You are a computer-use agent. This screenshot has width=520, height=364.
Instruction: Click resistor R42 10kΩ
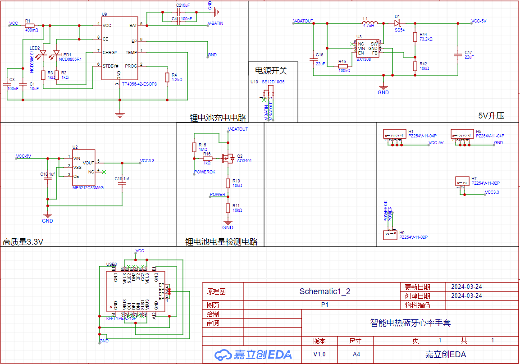click(x=415, y=66)
